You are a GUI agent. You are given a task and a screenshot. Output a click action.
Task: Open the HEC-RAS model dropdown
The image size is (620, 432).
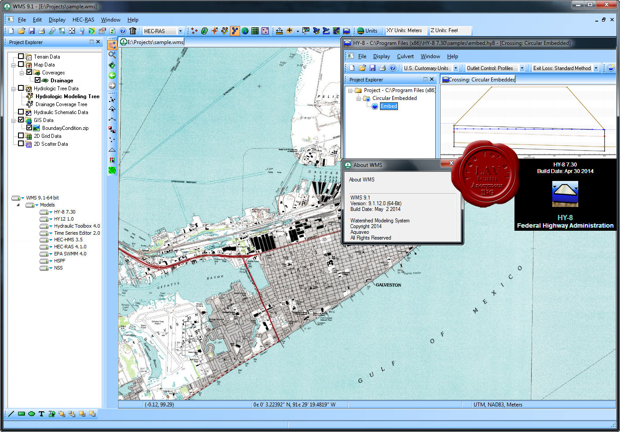180,31
